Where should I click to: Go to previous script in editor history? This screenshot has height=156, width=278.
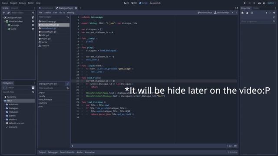pos(233,13)
